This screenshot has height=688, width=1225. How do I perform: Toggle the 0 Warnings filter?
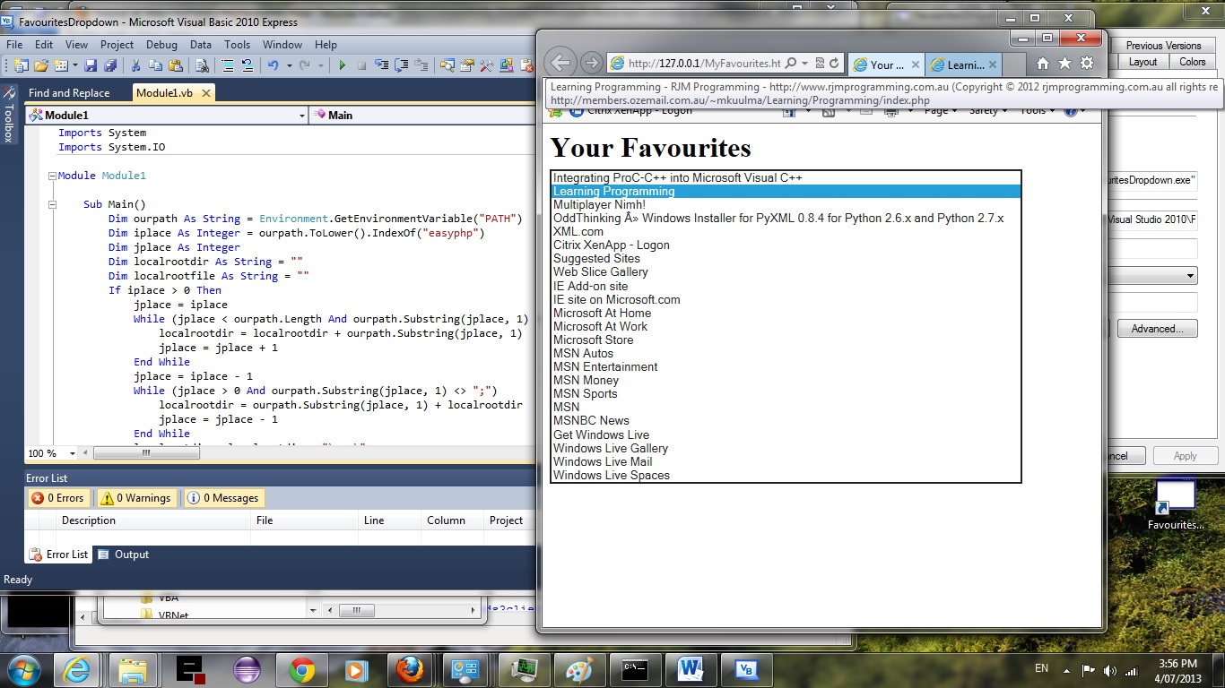pos(135,498)
